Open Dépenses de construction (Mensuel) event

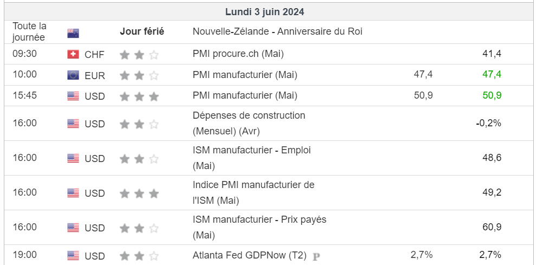point(249,124)
